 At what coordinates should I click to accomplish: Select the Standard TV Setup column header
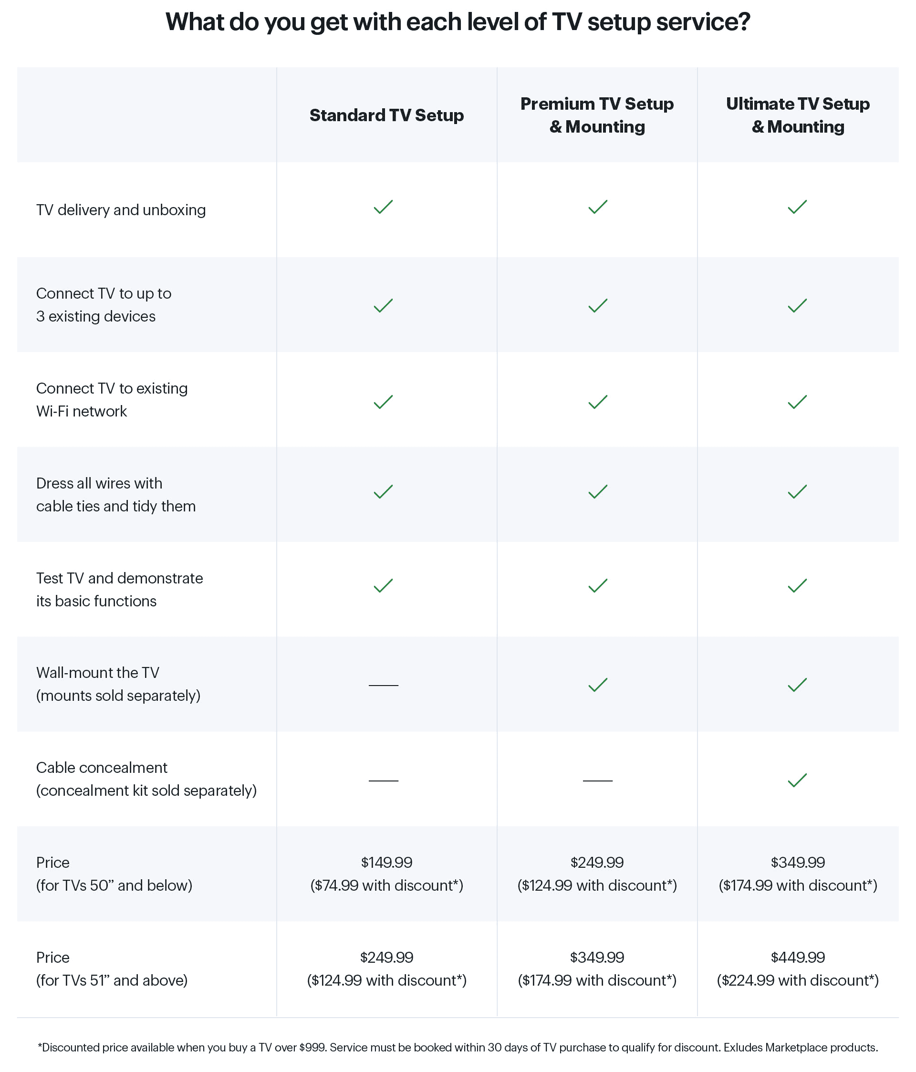coord(386,115)
